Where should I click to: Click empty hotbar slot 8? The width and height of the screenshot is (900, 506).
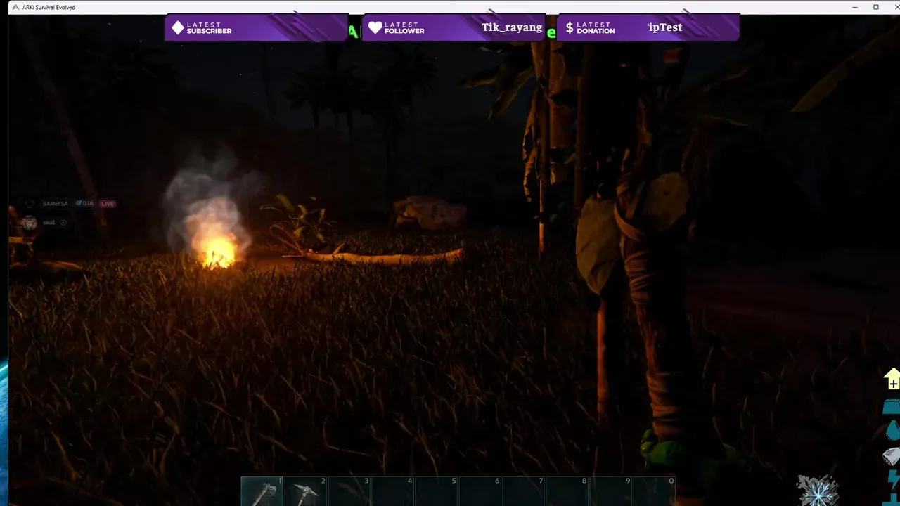click(x=567, y=491)
